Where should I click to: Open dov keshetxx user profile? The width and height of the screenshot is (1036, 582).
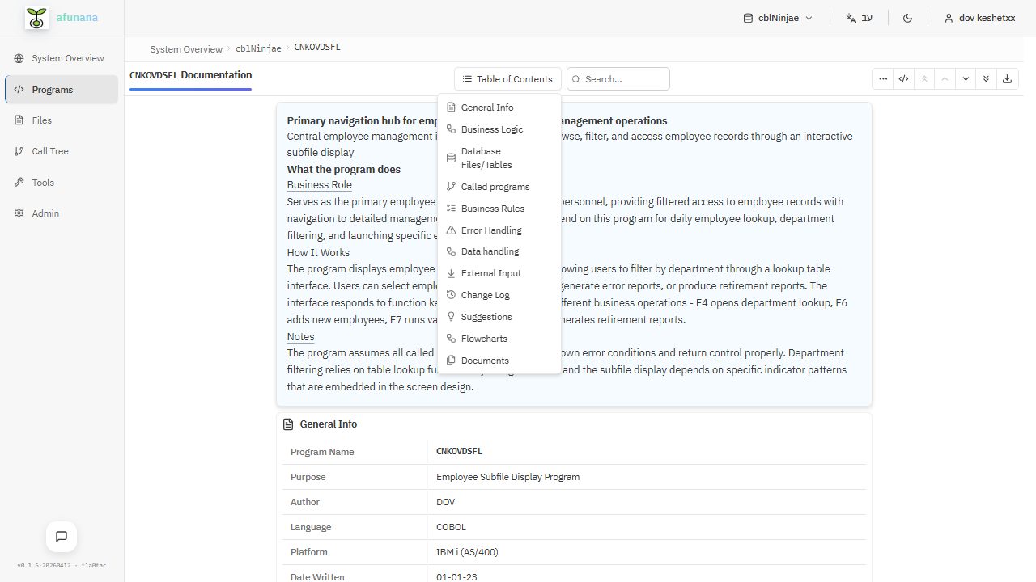(x=979, y=17)
